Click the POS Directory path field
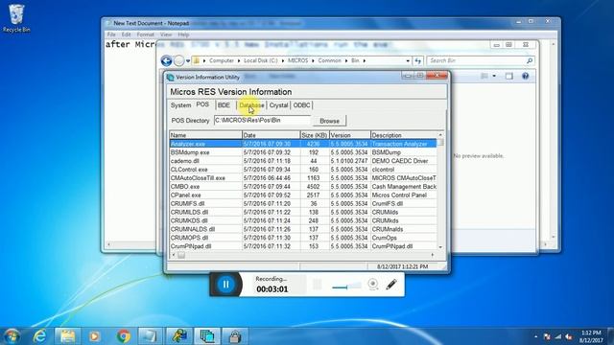Image resolution: width=614 pixels, height=345 pixels. [262, 121]
